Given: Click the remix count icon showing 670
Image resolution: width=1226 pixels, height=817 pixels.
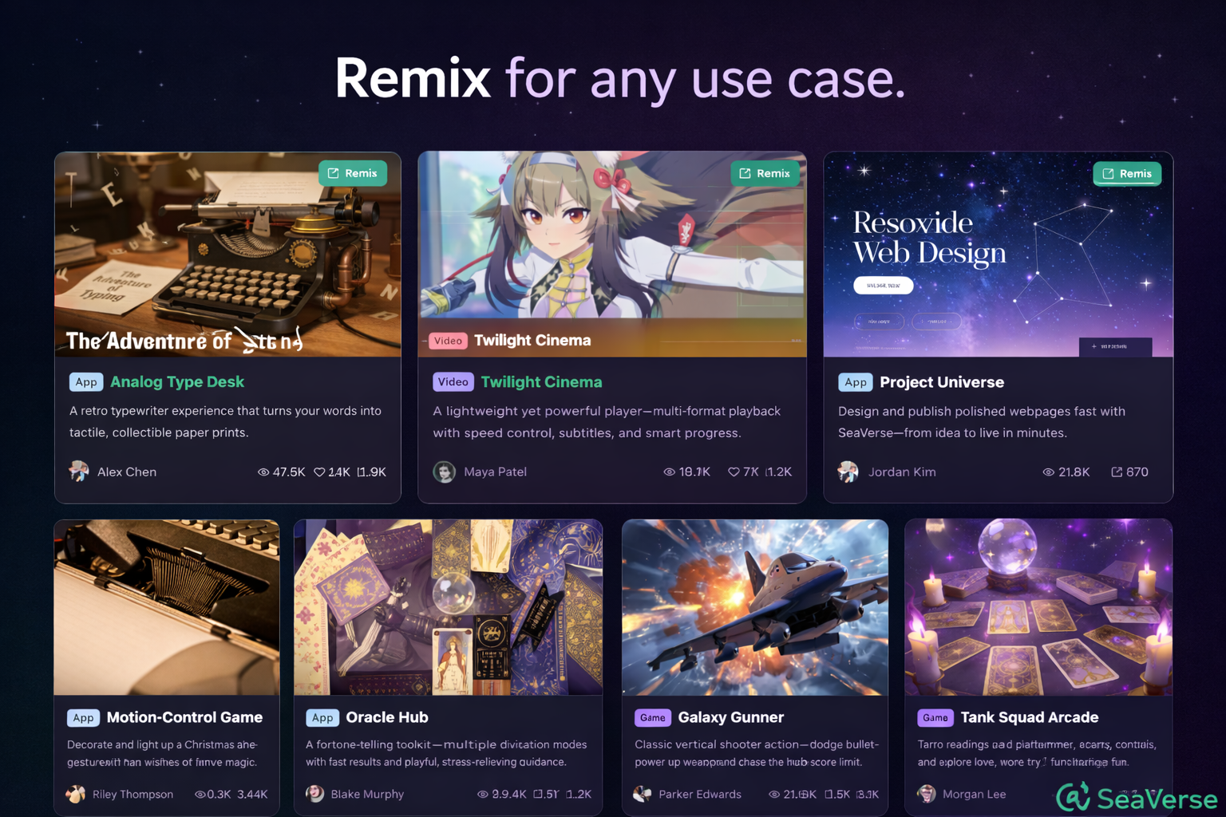Looking at the screenshot, I should [x=1117, y=472].
